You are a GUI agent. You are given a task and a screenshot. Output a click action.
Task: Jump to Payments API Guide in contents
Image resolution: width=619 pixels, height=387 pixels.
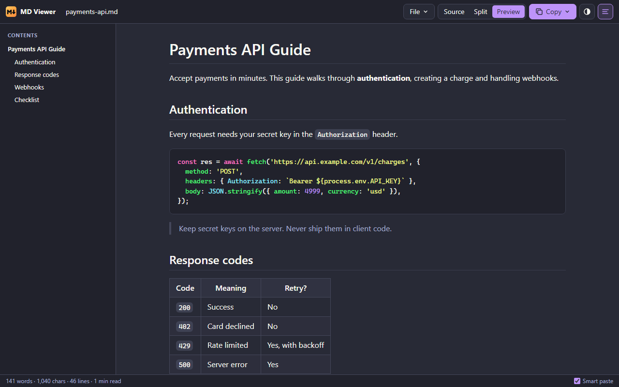[x=36, y=49]
